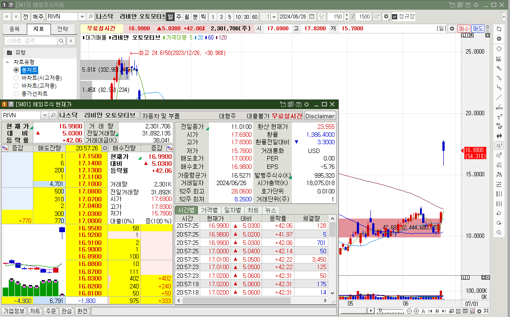Image resolution: width=510 pixels, height=317 pixels.
Task: Open 일자별 tab
Action: point(233,210)
